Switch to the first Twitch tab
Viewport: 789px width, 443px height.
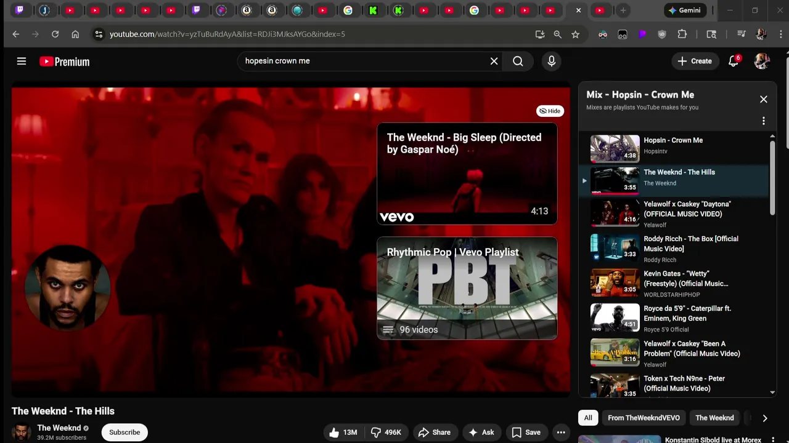click(x=20, y=10)
